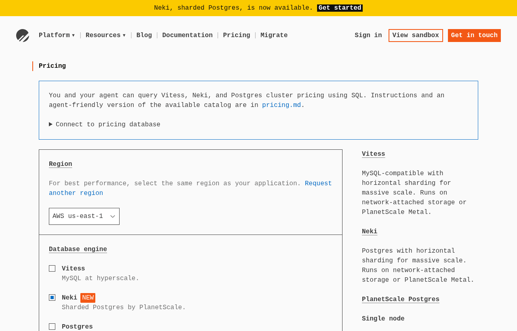
Task: Click the Neki heading in sidebar
Action: point(370,232)
